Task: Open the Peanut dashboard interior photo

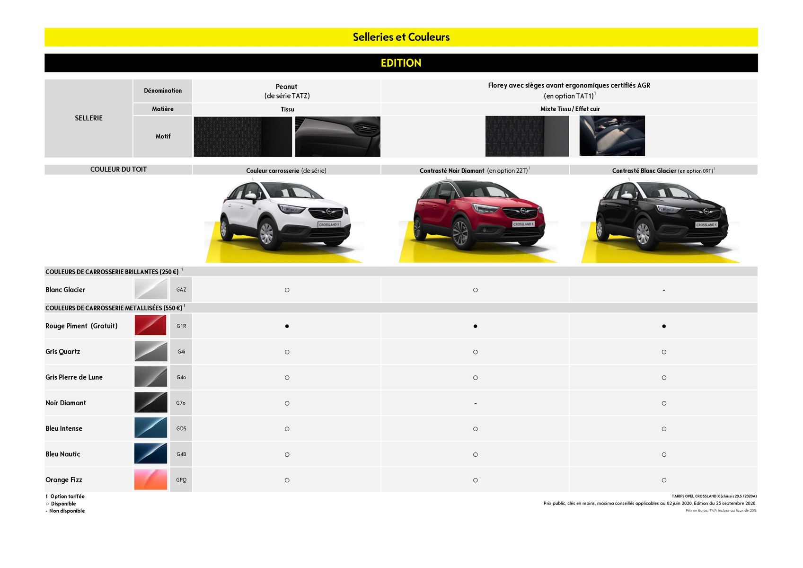Action: [x=337, y=137]
